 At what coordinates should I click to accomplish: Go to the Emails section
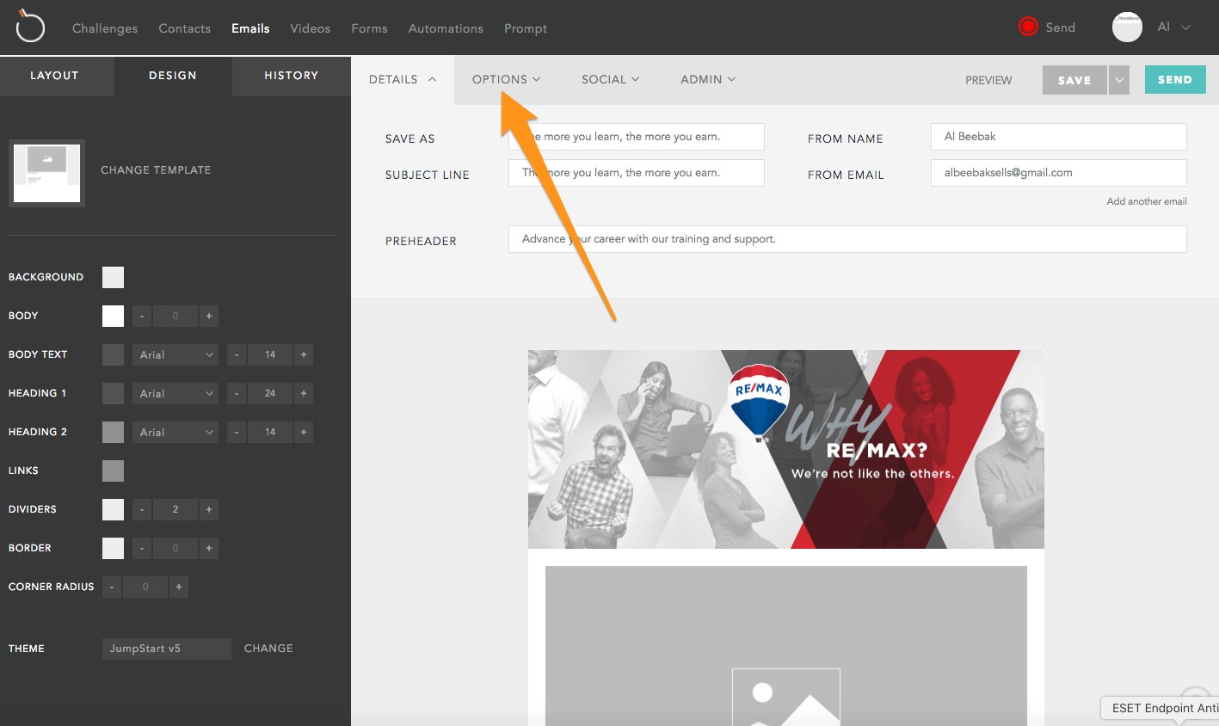point(250,28)
